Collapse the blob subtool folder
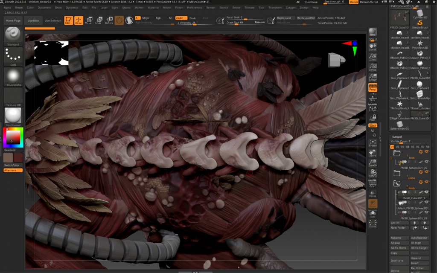437x273 pixels. (397, 153)
